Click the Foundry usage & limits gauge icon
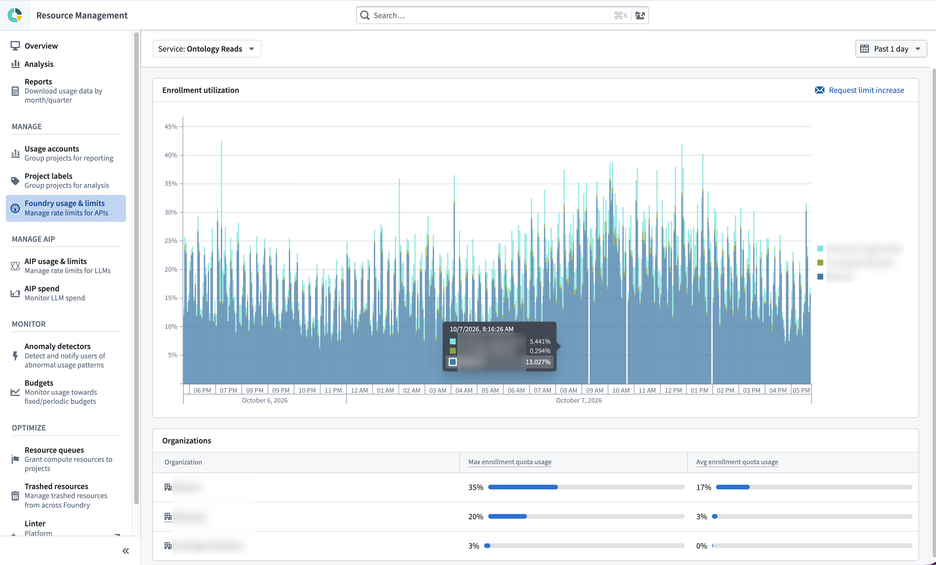Viewport: 936px width, 565px height. pyautogui.click(x=15, y=208)
